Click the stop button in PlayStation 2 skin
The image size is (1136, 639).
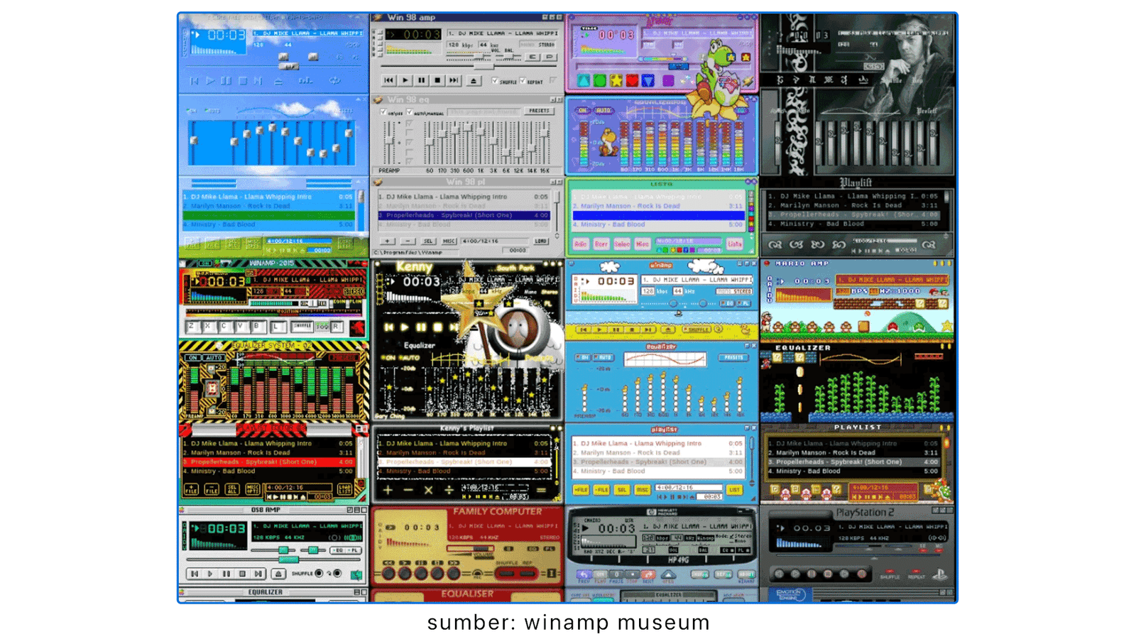click(828, 574)
